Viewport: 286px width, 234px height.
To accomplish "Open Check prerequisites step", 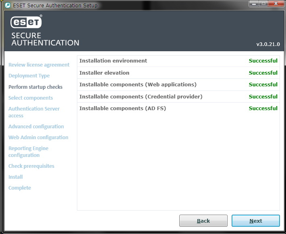I will 31,166.
